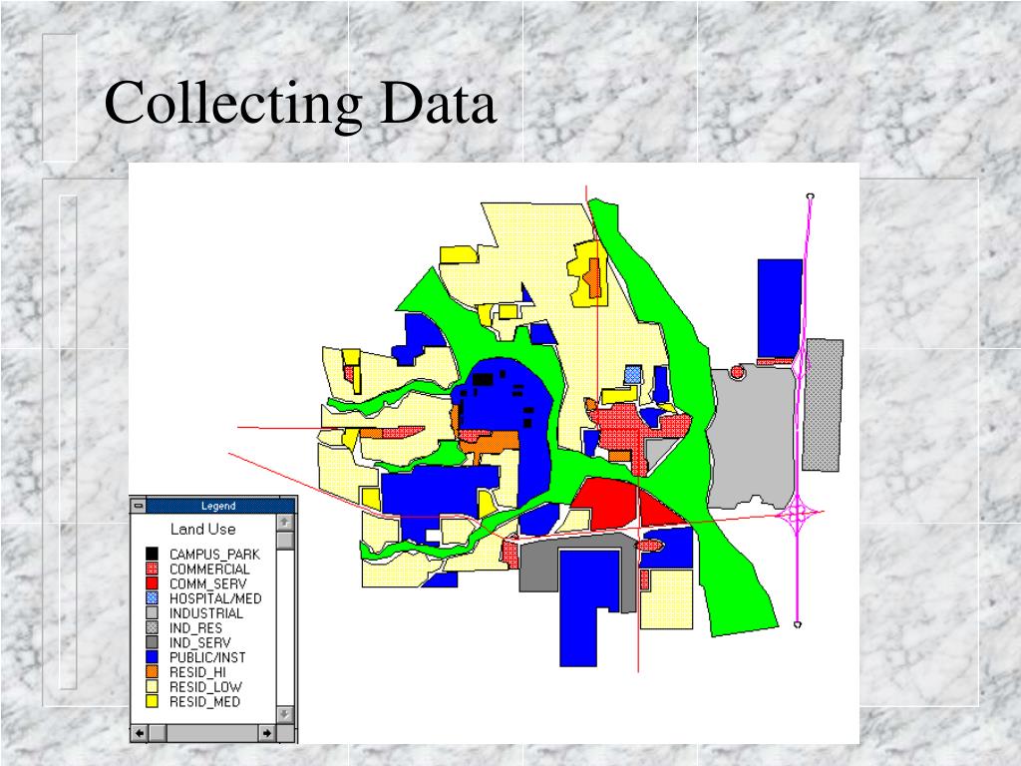Select the IND_SERV legend label
Image resolution: width=1021 pixels, height=766 pixels.
pyautogui.click(x=199, y=643)
